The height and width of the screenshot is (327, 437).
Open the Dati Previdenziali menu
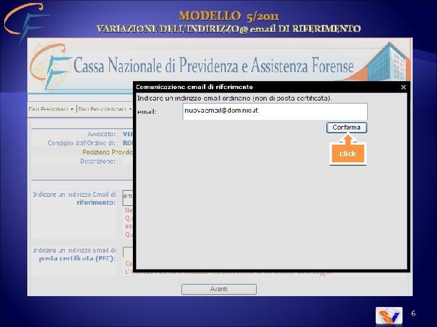coord(105,109)
